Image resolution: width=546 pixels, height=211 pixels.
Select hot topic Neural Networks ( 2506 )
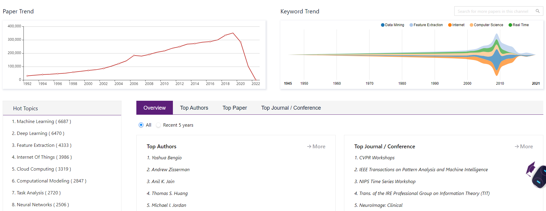click(40, 204)
